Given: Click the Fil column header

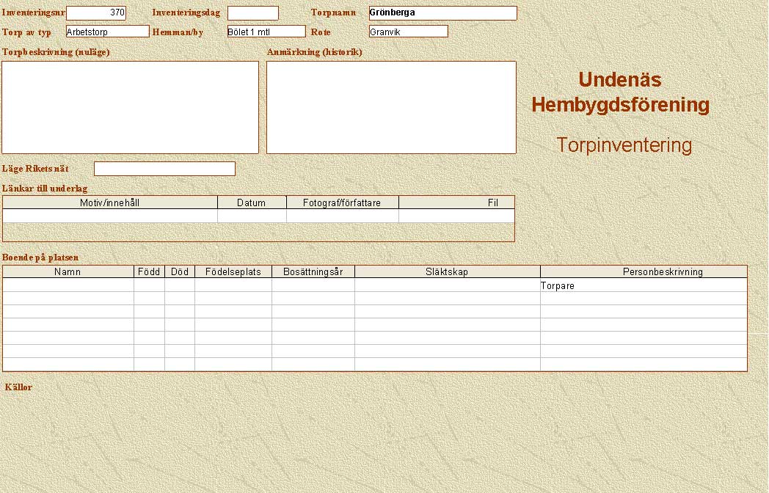Looking at the screenshot, I should click(456, 202).
